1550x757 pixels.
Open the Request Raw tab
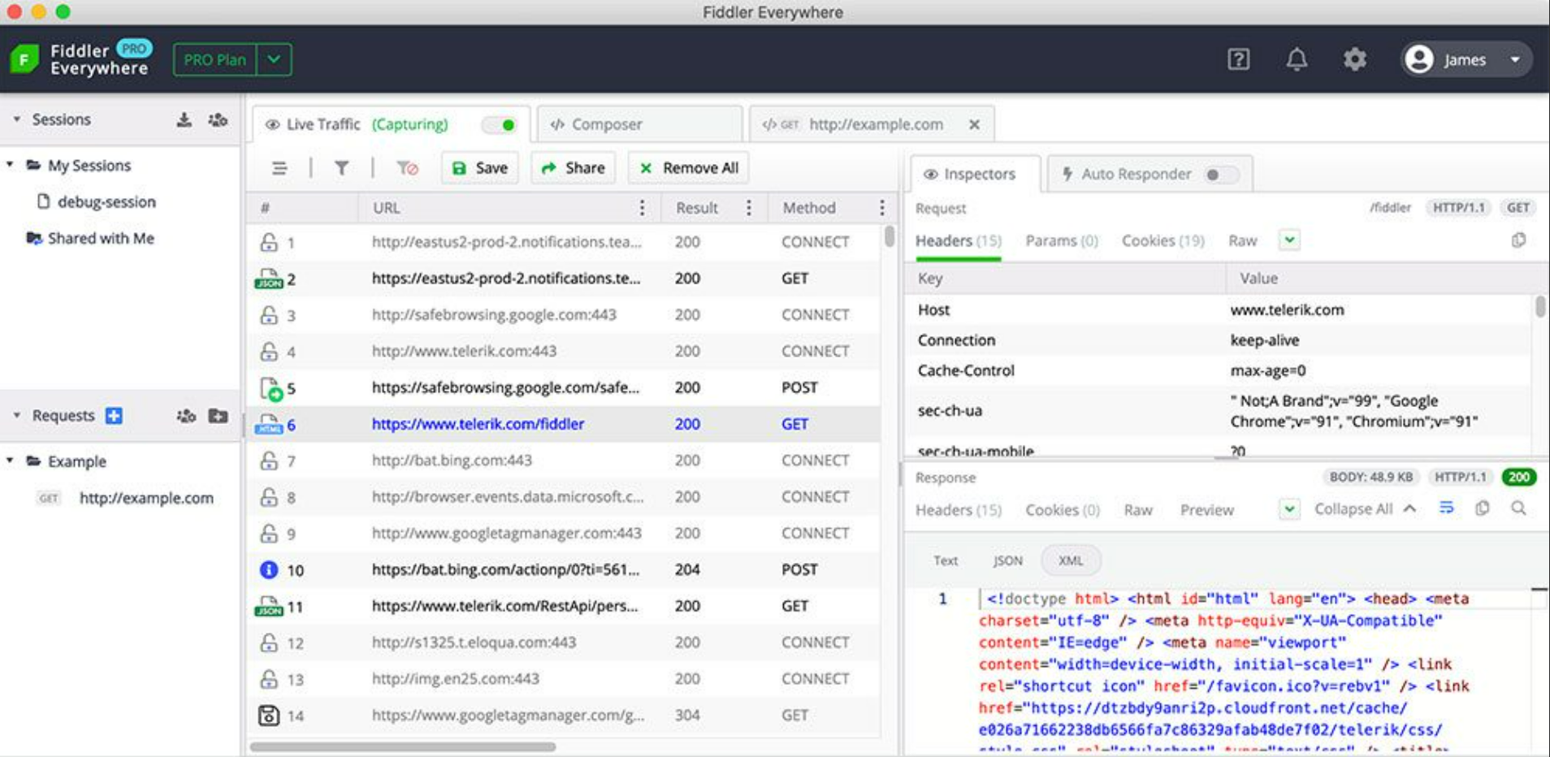[x=1242, y=240]
